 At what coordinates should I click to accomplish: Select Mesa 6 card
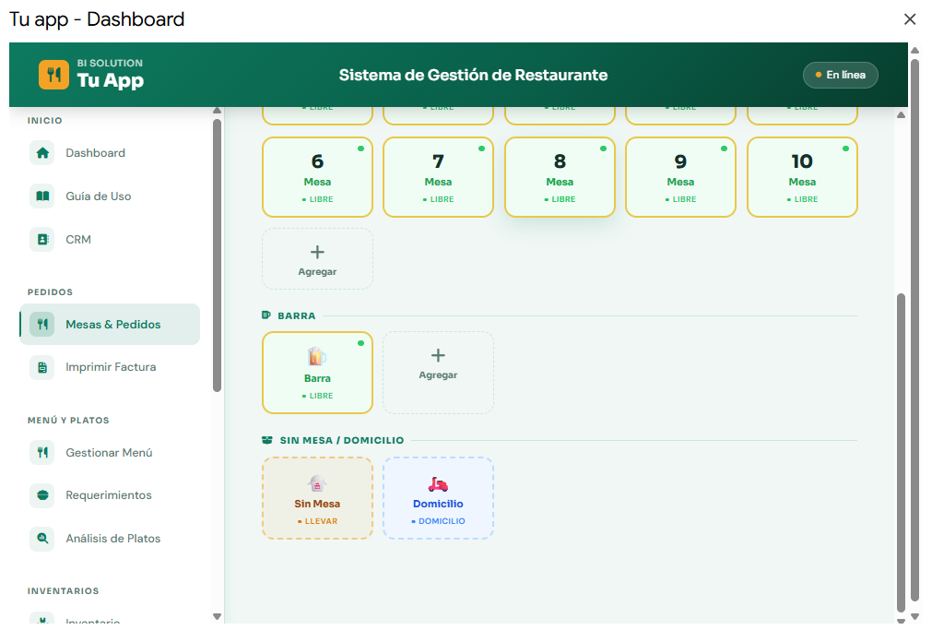coord(317,177)
